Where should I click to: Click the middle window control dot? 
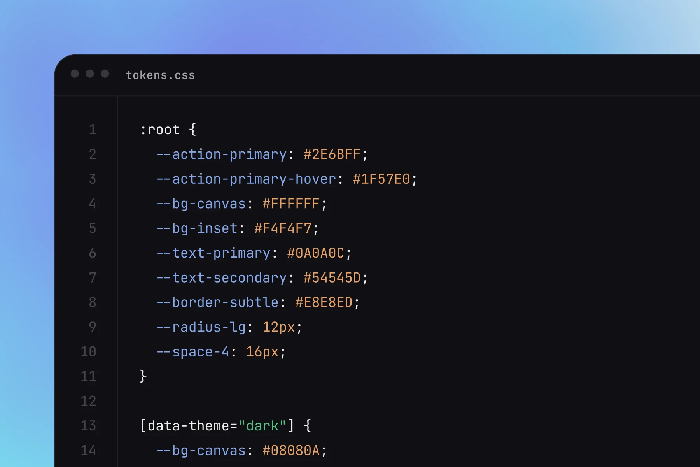90,74
